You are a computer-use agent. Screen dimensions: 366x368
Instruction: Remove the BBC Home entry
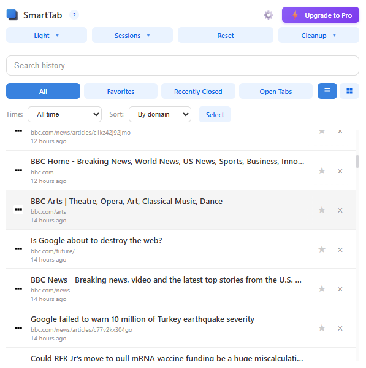[340, 171]
